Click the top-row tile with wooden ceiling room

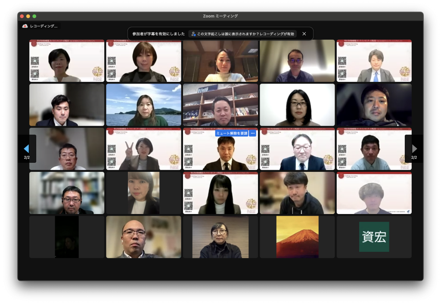(220, 61)
